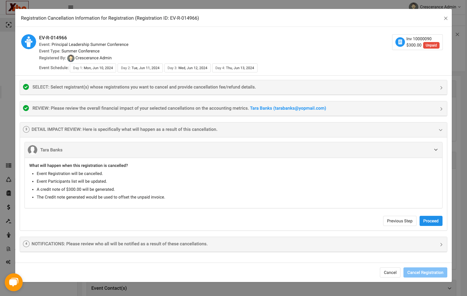Expand Event Contact(s) section in background page
Image resolution: width=467 pixels, height=296 pixels.
449,288
